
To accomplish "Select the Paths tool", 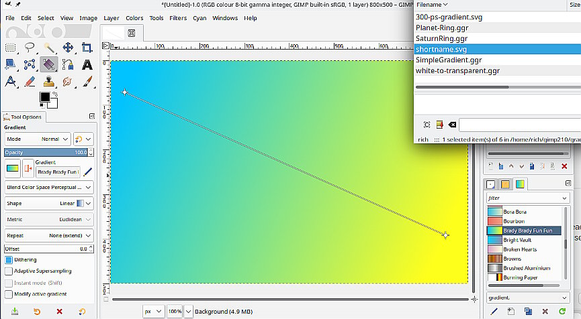I will 68,64.
